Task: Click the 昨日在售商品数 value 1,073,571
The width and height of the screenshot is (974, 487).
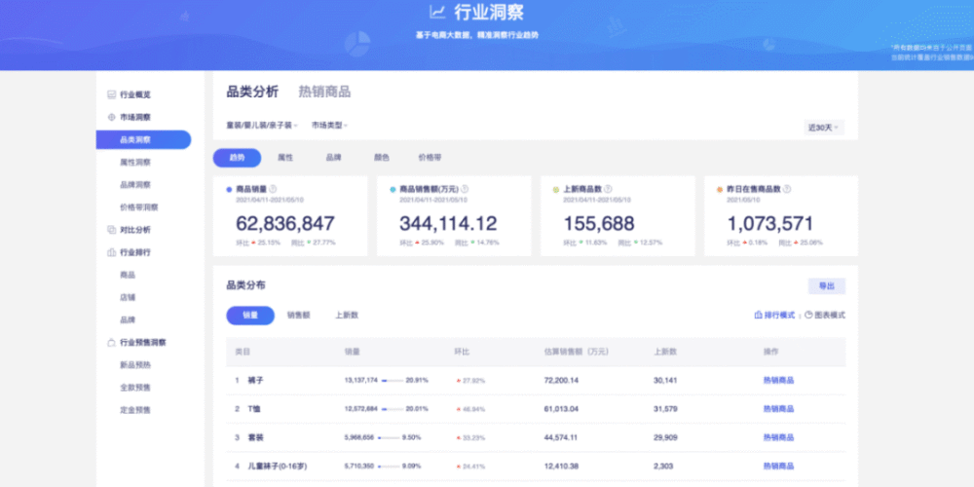Action: 769,224
